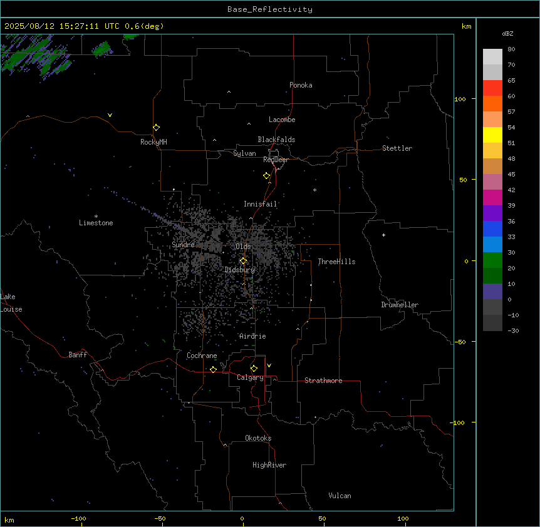
Task: Click the RedDeer city label
Action: pos(276,160)
